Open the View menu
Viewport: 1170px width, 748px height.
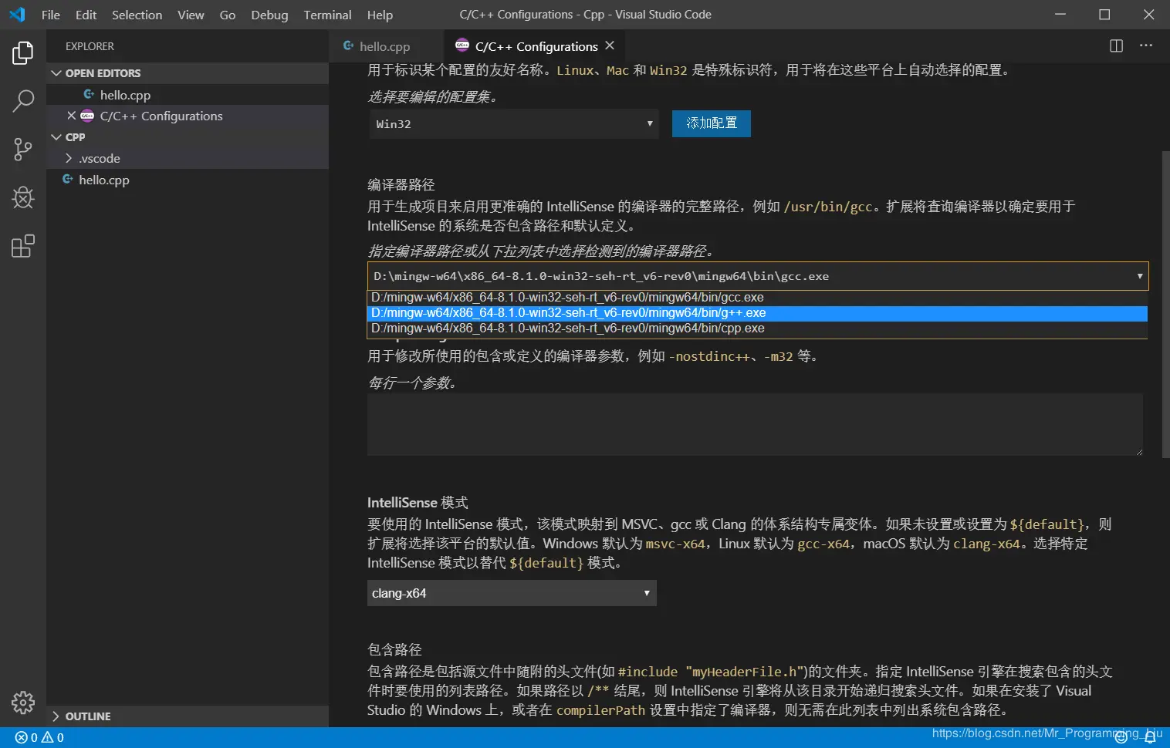(x=191, y=15)
